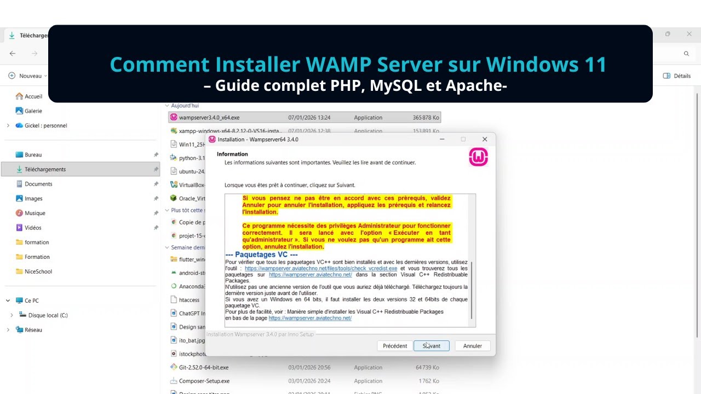Click Suivant in the Wampserver installer

coord(432,346)
